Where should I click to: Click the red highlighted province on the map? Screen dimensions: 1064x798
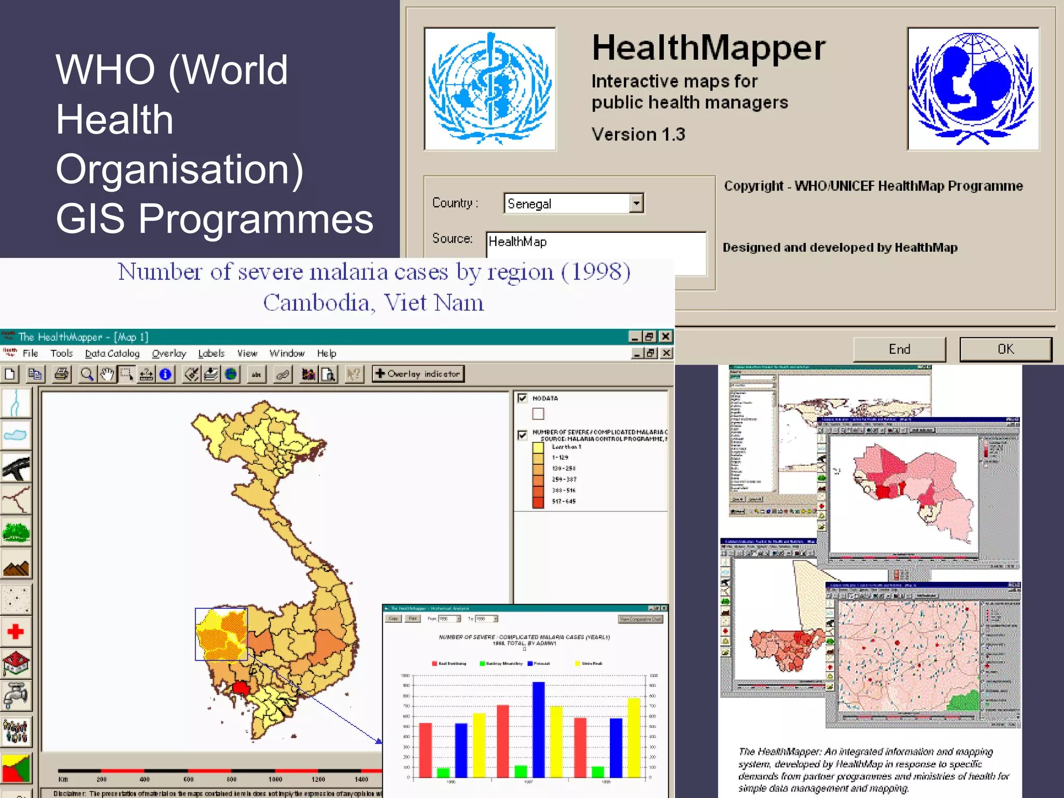point(241,688)
